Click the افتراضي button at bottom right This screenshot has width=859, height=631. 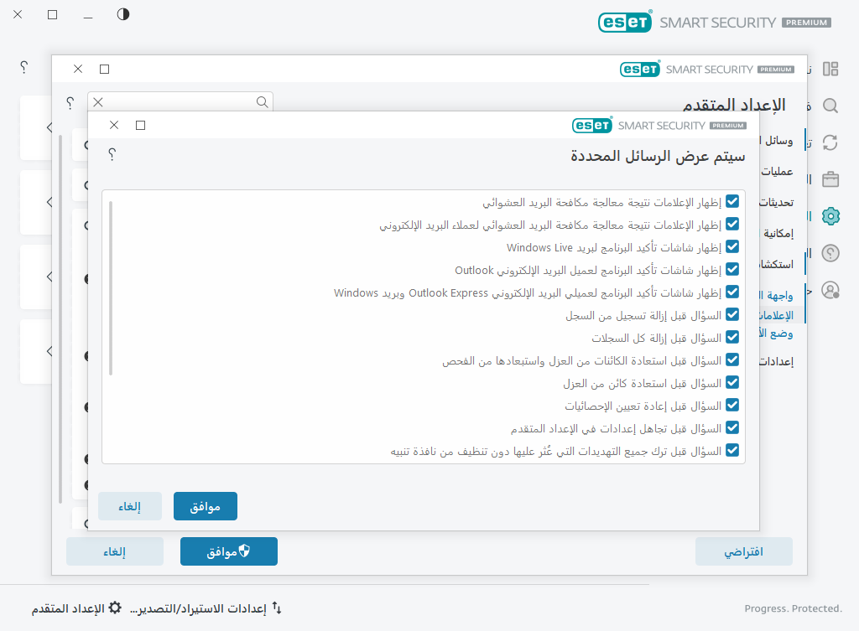point(743,551)
